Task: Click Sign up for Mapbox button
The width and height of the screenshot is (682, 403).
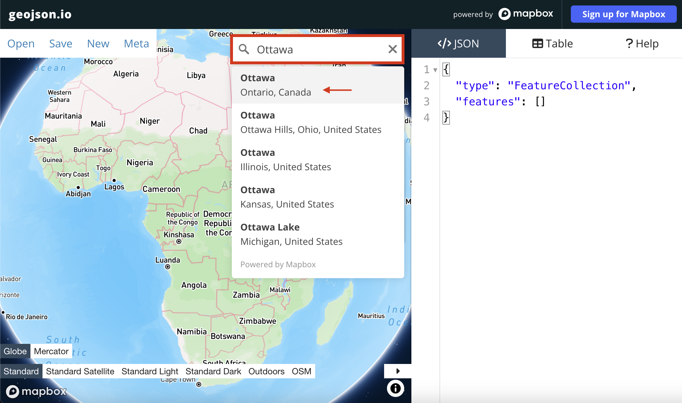Action: tap(623, 14)
